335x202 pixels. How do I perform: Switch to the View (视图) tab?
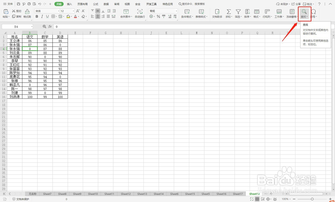tap(127, 4)
